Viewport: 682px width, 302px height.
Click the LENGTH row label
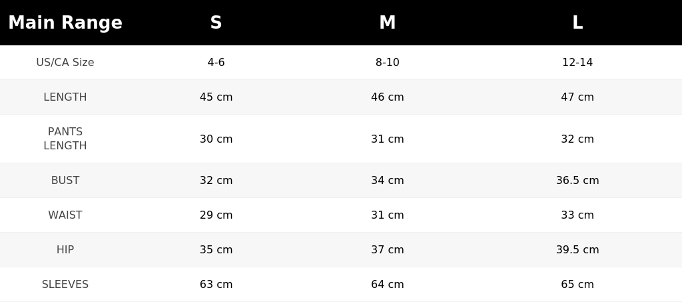(65, 97)
